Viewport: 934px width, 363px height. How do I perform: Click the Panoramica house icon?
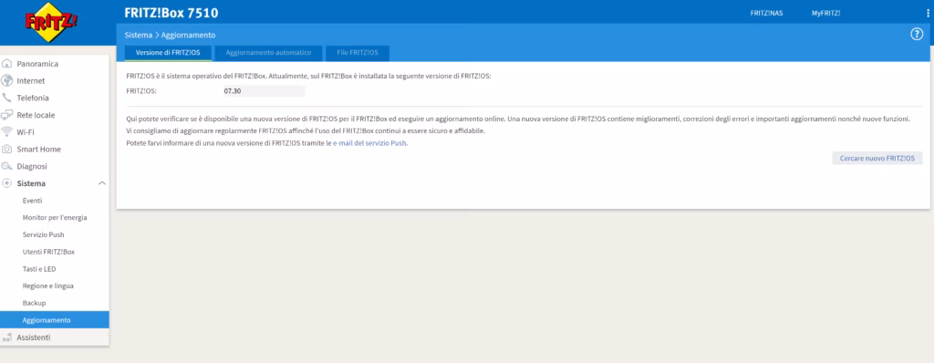click(x=7, y=64)
